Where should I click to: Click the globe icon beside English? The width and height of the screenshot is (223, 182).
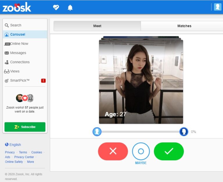coord(7,144)
